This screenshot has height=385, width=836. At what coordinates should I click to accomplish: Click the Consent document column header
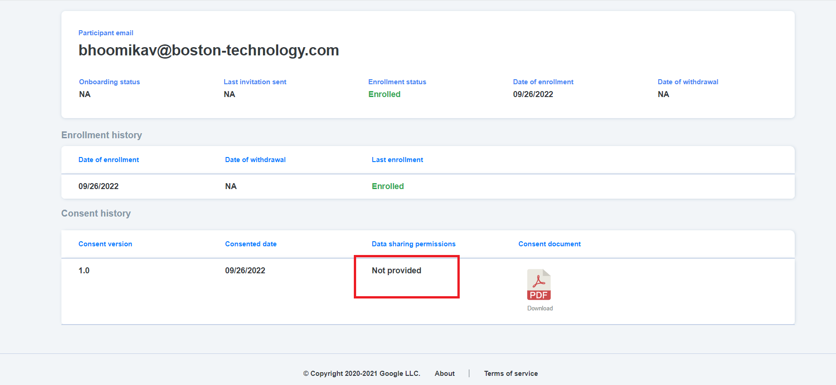(550, 244)
